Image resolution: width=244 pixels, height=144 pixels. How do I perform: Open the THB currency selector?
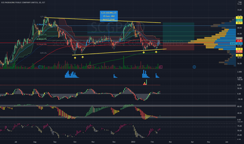pos(240,2)
